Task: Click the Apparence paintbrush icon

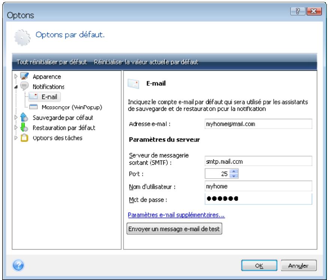Action: tap(24, 76)
